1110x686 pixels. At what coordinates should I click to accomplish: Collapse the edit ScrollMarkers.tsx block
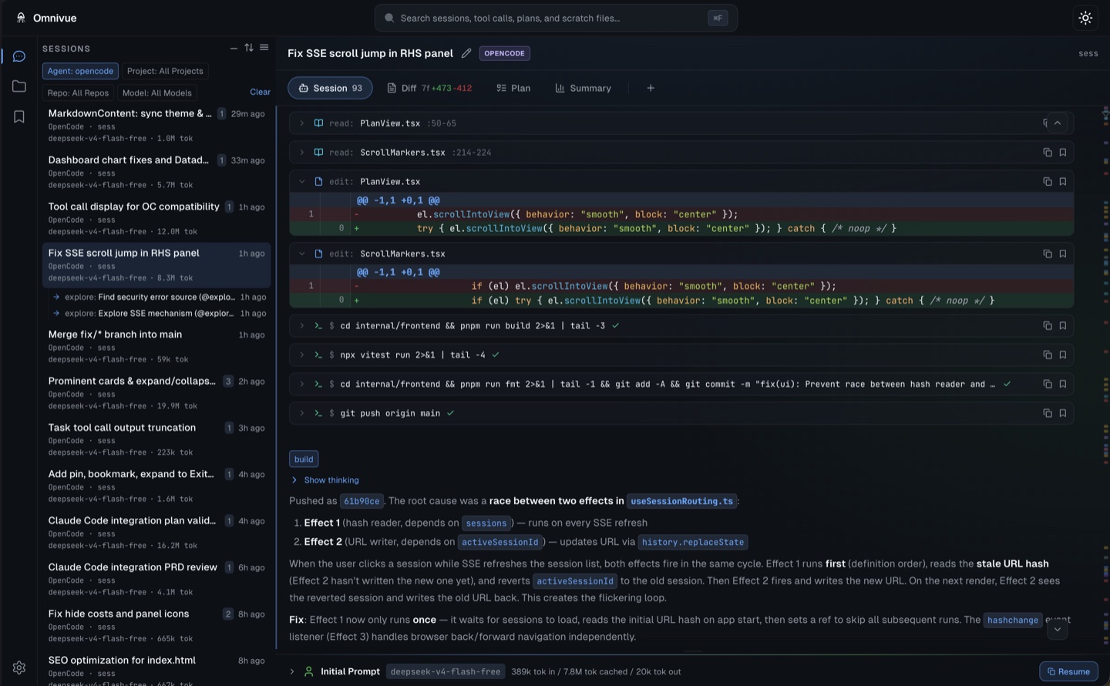(x=302, y=254)
